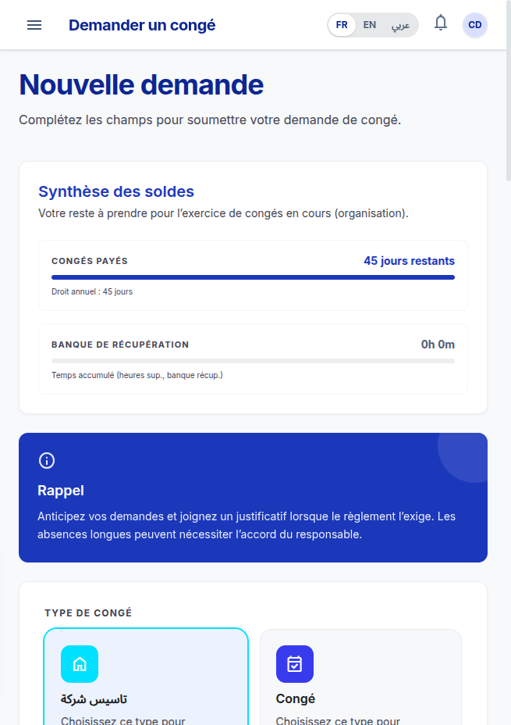Click the info icon in Rappel banner

pyautogui.click(x=47, y=460)
